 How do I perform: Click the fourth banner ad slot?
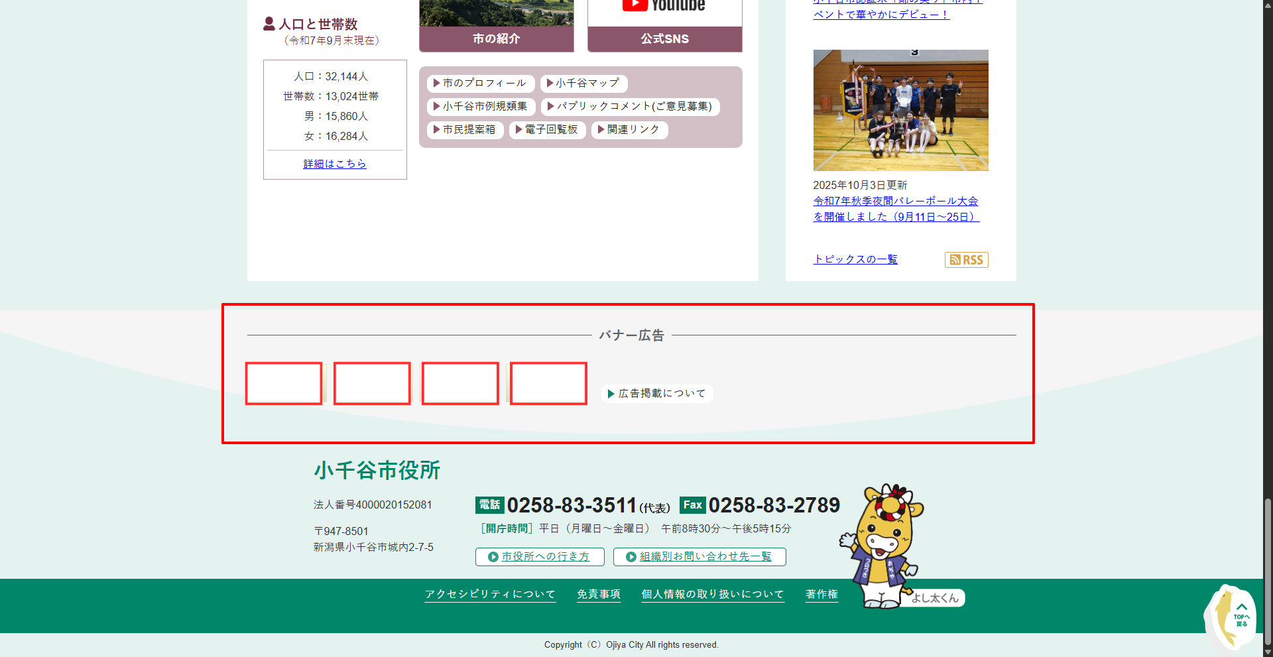point(548,383)
